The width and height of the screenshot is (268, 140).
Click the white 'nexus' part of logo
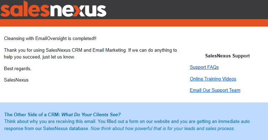coord(78,10)
